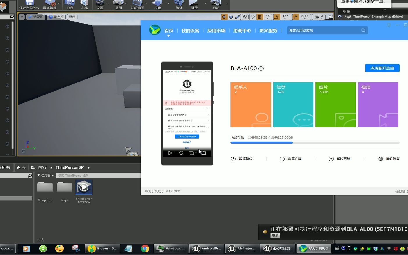Toggle scale snapping in the viewport

pos(295,17)
